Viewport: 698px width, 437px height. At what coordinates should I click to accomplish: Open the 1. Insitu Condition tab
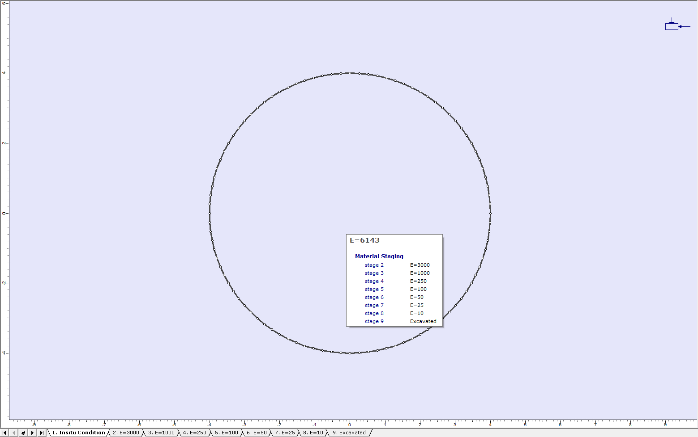point(78,433)
